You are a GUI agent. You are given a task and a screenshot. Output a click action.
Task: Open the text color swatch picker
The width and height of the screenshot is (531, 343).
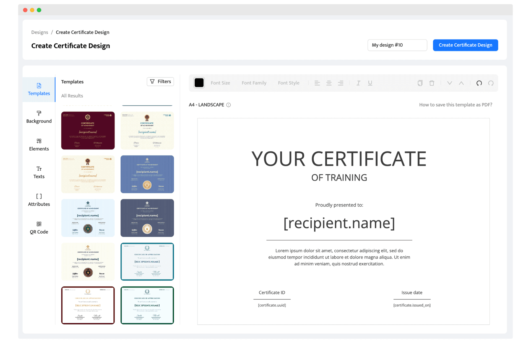point(199,83)
